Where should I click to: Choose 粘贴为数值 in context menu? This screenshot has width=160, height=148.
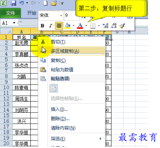pyautogui.click(x=72, y=69)
